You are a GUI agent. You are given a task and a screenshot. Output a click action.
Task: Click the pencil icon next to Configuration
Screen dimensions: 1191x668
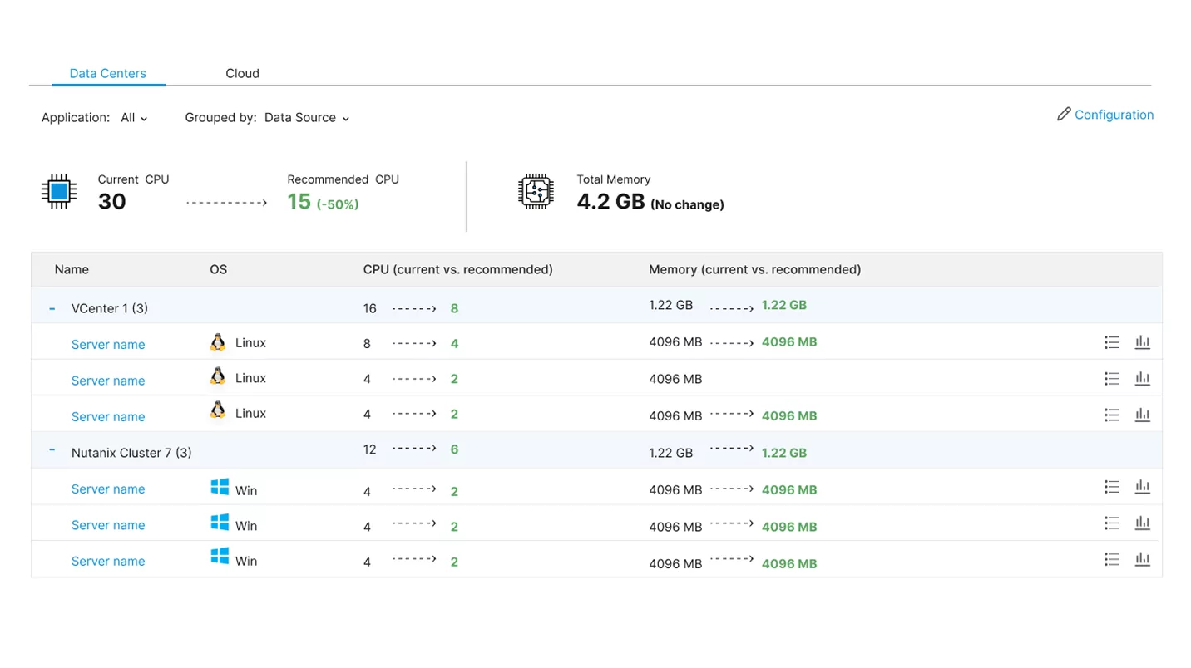coord(1064,114)
